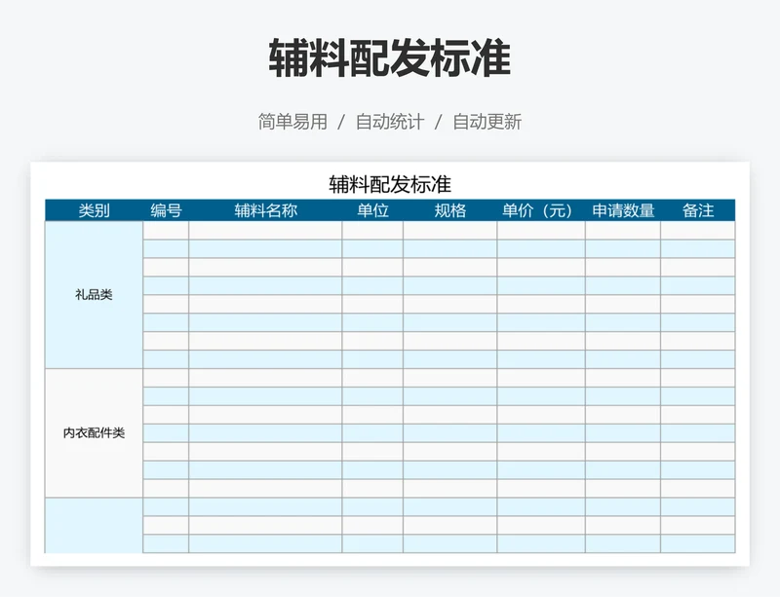Click the large page title 辅料配发标准
This screenshot has width=780, height=597.
point(389,58)
